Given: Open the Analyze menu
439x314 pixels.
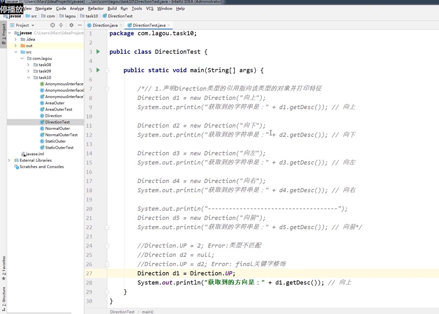Looking at the screenshot, I should click(77, 8).
